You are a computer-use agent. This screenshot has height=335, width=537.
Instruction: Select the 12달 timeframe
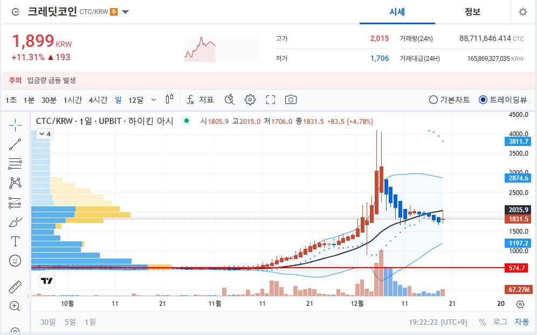click(136, 100)
